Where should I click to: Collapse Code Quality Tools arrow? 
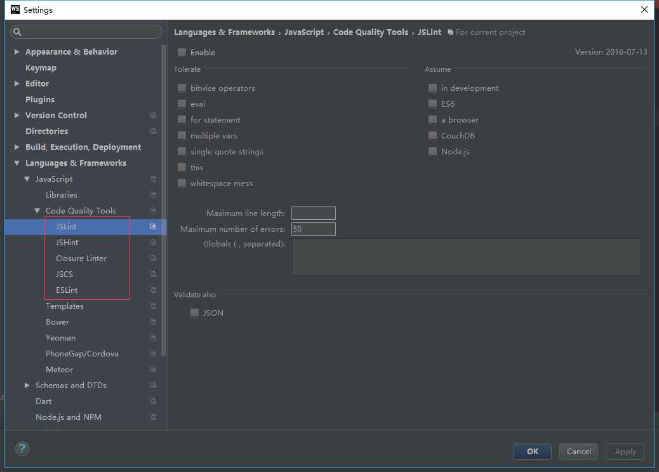(37, 211)
